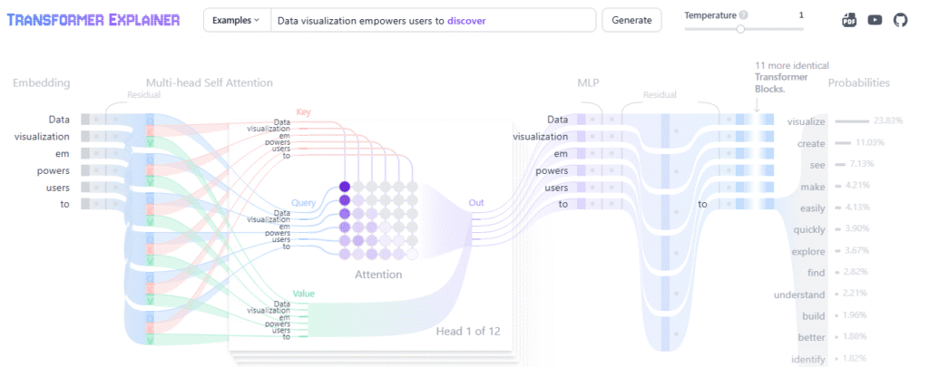This screenshot has height=367, width=929.
Task: Open the Examples dropdown
Action: click(x=236, y=20)
